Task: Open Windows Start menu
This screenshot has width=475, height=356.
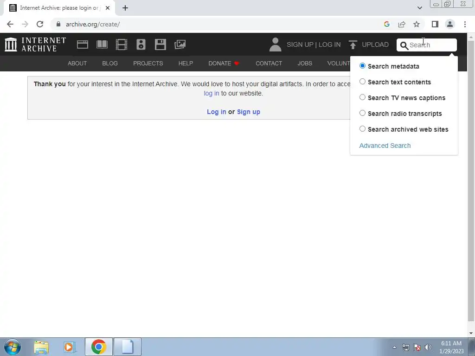Action: 13,347
